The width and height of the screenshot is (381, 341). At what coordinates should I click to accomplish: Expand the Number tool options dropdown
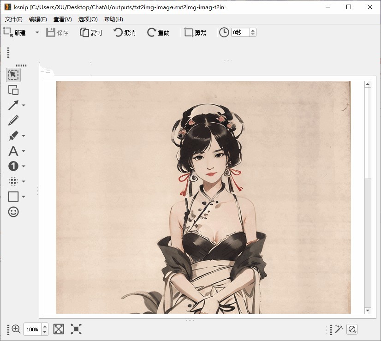[x=24, y=166]
